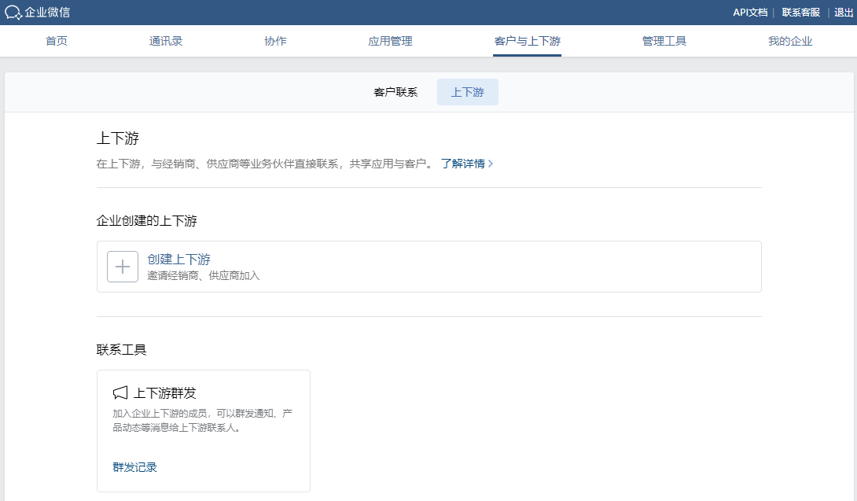Click the plus icon to create 上下游
Image resolution: width=857 pixels, height=501 pixels.
123,267
